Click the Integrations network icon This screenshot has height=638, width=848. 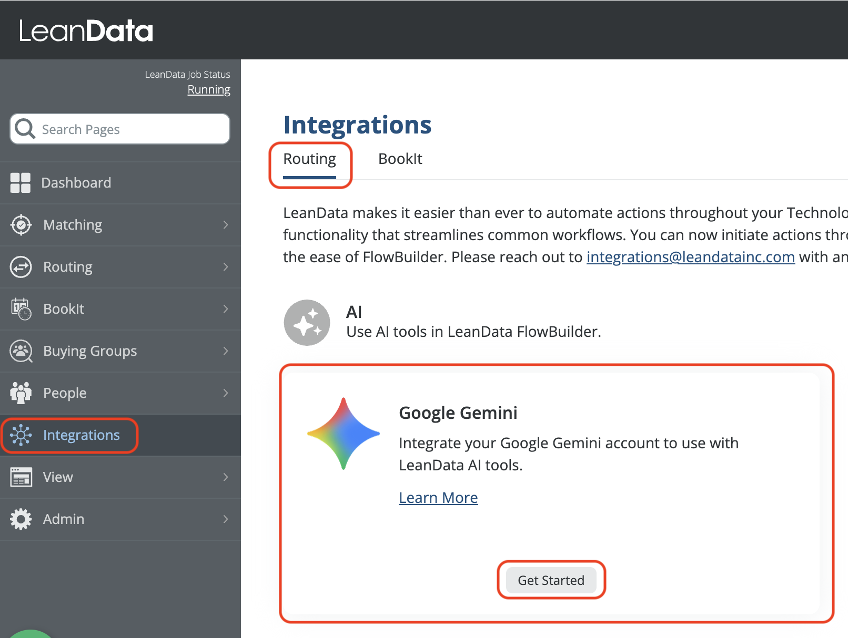21,435
